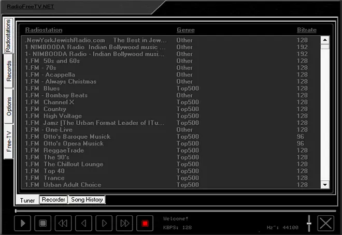The height and width of the screenshot is (235, 342).
Task: Select 1.FM Top 40 station
Action: click(171, 171)
